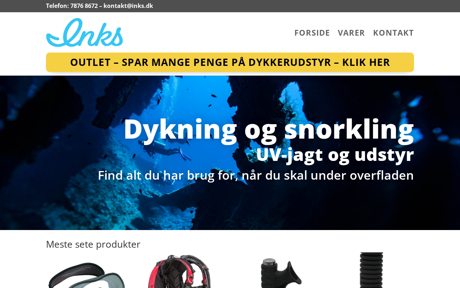460x288 pixels.
Task: Click the yellow OUTLET banner
Action: coord(230,62)
